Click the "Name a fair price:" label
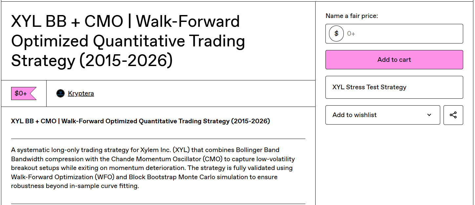Image resolution: width=475 pixels, height=205 pixels. coord(352,16)
